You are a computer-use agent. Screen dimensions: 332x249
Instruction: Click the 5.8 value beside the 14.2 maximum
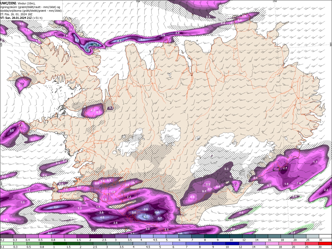click(x=77, y=40)
